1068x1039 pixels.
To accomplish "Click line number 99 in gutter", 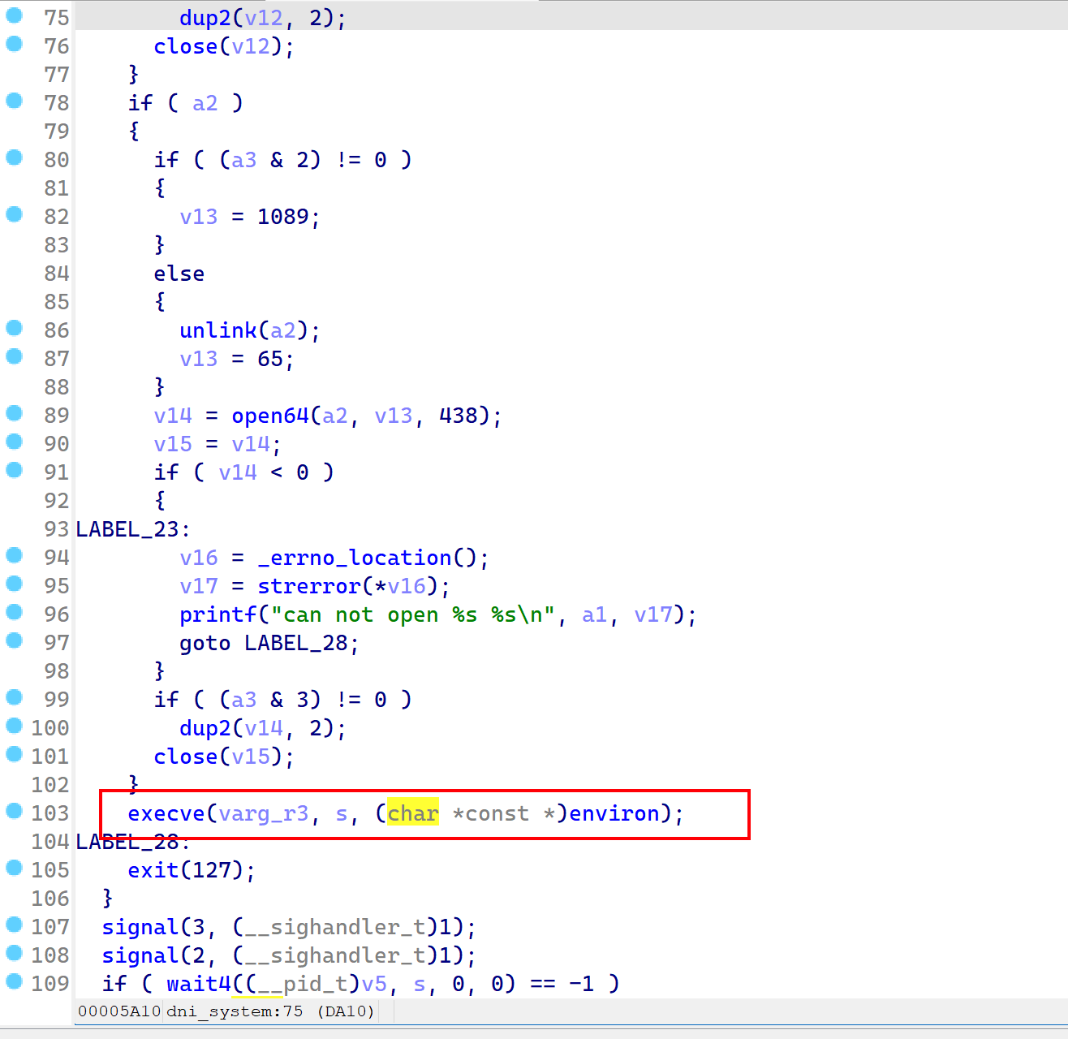I will click(57, 700).
